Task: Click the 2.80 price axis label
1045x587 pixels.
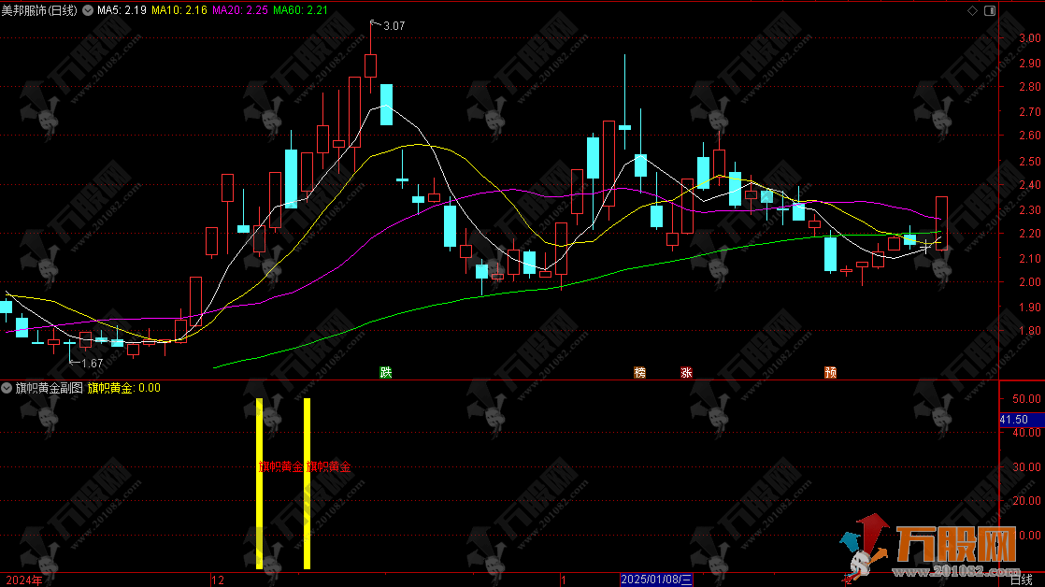Action: (1030, 87)
